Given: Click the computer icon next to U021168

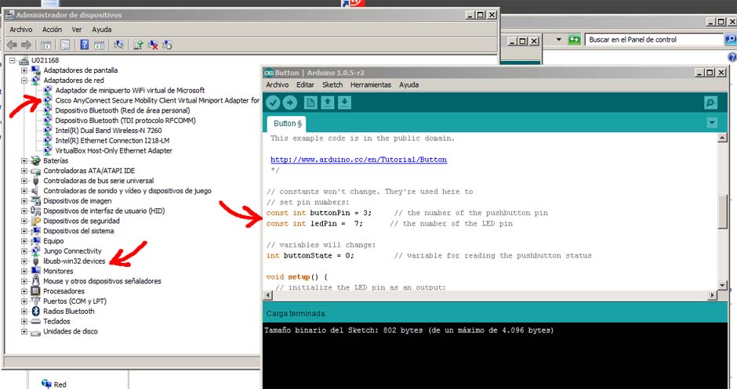Looking at the screenshot, I should tap(24, 60).
